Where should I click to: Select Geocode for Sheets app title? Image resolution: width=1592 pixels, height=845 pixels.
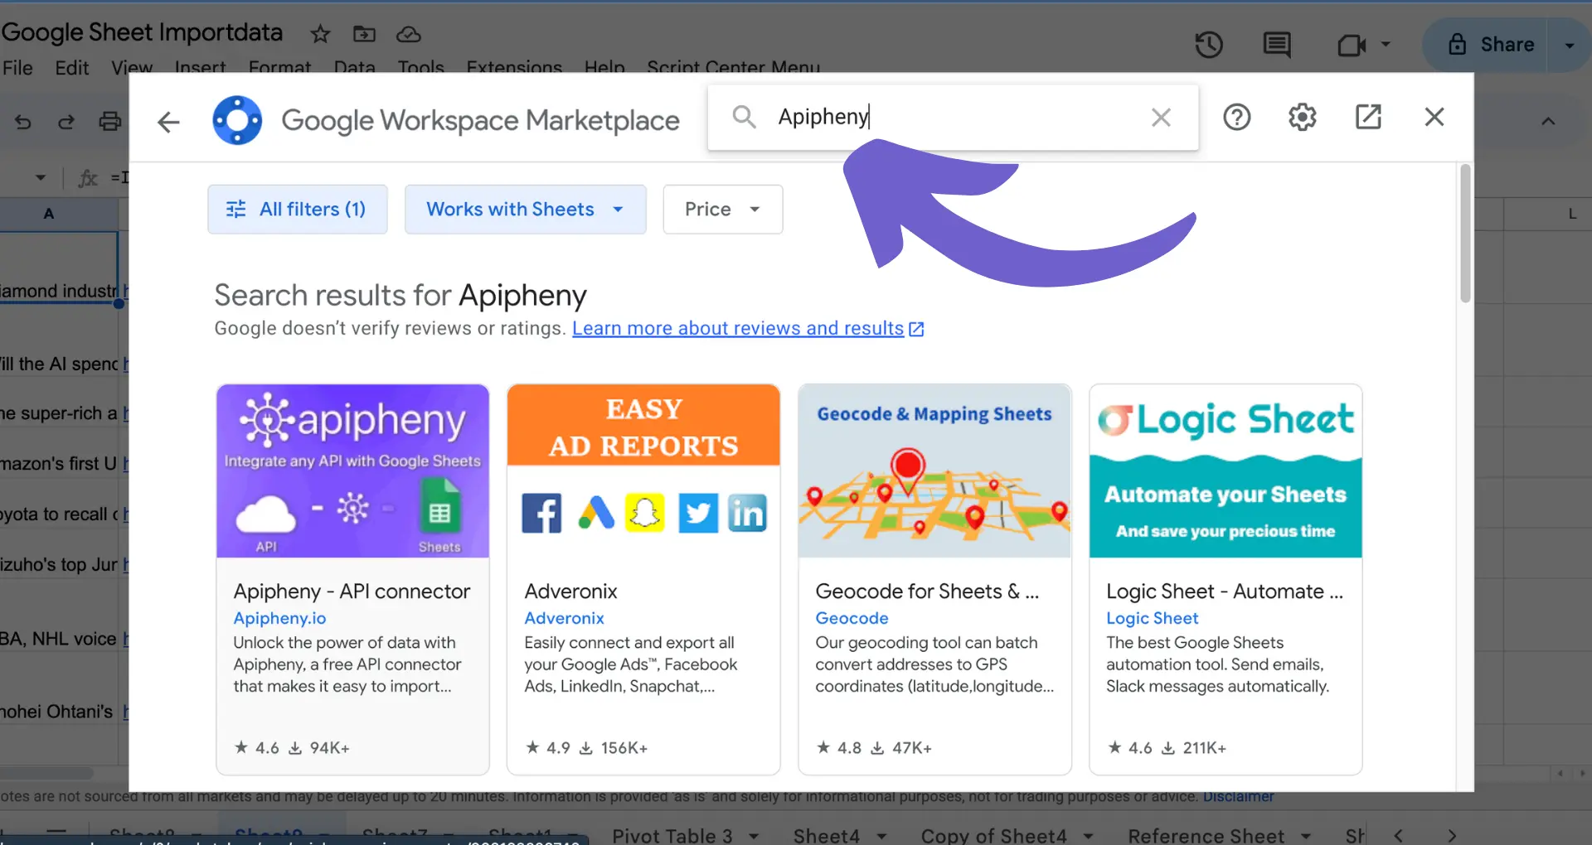(x=926, y=591)
